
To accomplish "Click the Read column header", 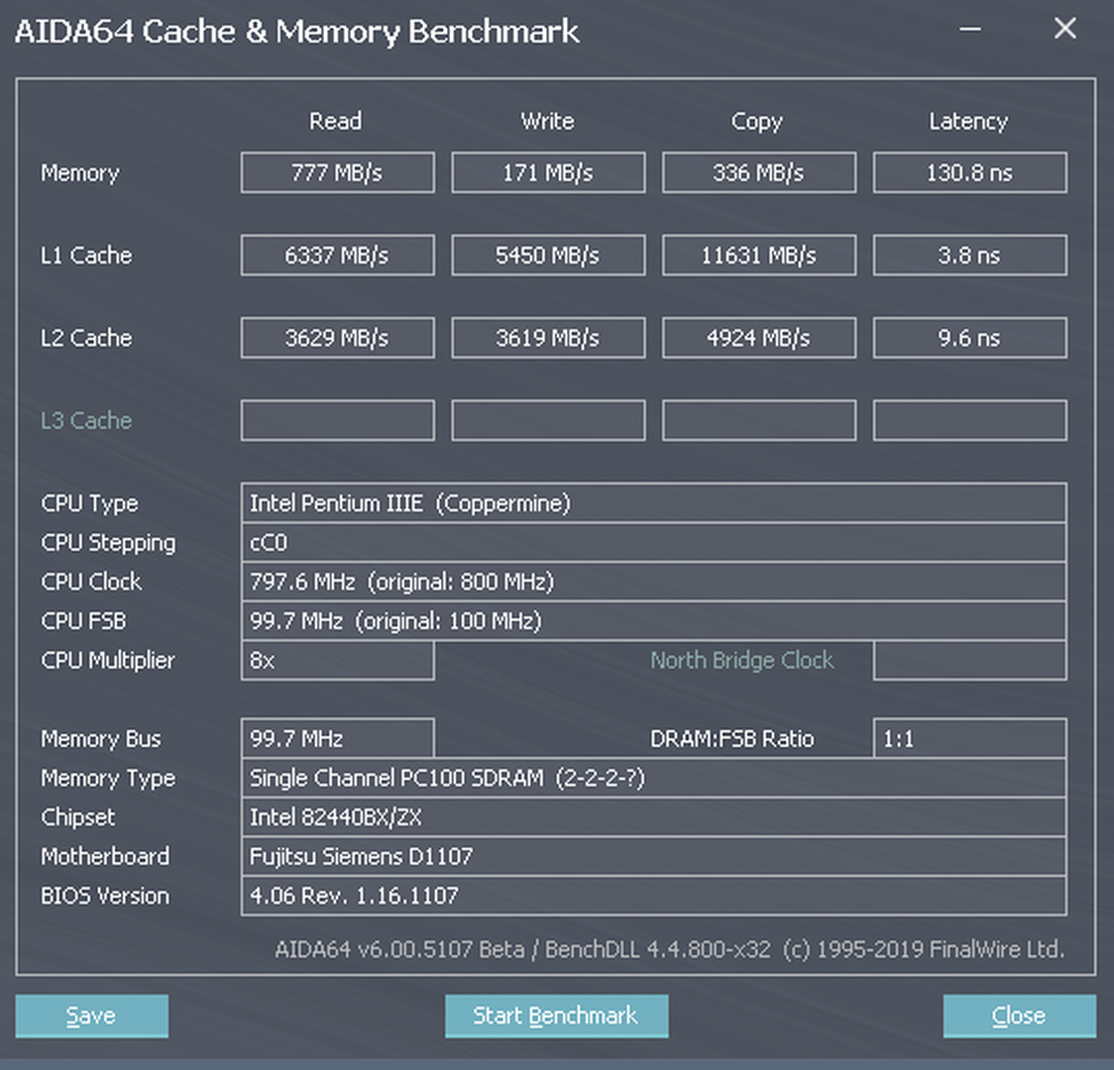I will pos(335,121).
